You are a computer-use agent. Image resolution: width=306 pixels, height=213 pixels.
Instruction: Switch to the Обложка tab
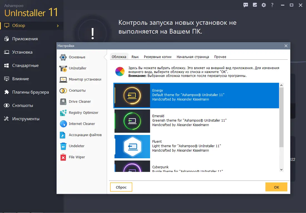(119, 57)
